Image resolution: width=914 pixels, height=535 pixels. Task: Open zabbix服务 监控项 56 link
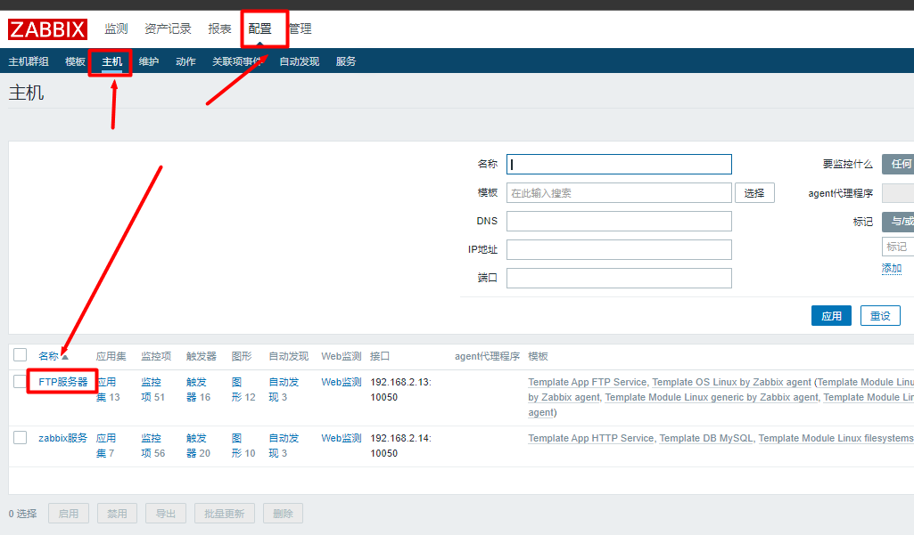pos(152,445)
